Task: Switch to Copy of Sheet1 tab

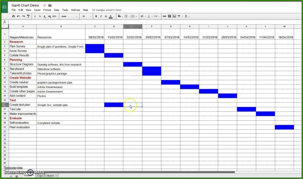Action: point(45,176)
